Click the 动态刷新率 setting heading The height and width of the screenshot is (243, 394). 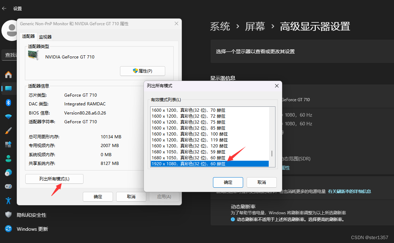(x=243, y=207)
